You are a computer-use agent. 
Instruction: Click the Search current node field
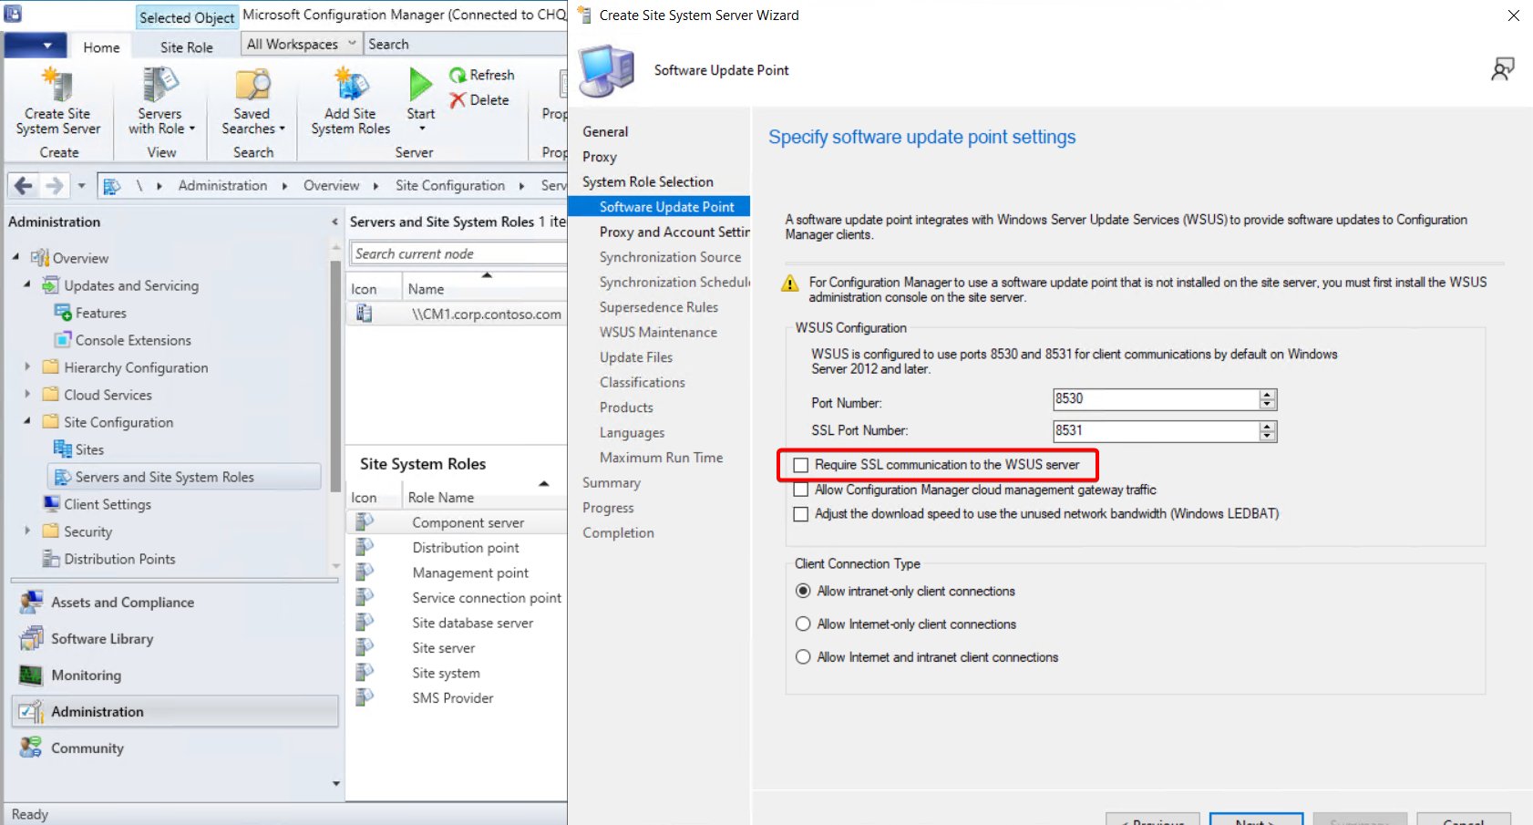click(458, 253)
